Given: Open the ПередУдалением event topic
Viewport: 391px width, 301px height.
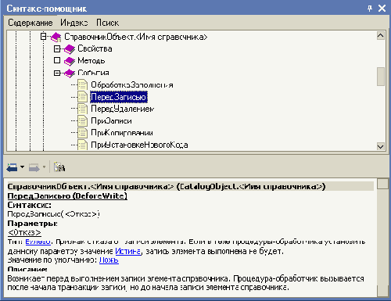Looking at the screenshot, I should (x=123, y=109).
